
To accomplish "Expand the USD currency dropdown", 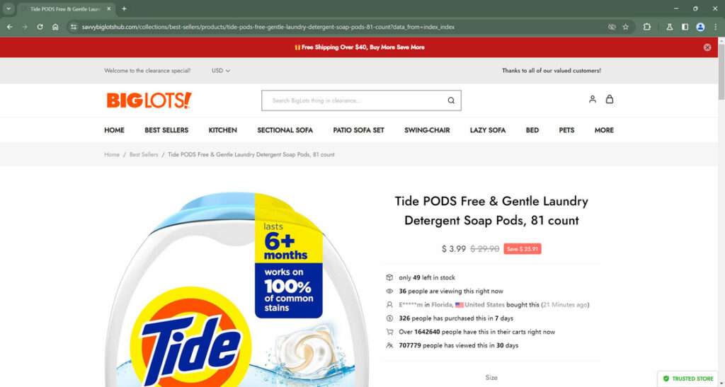I will [x=221, y=71].
